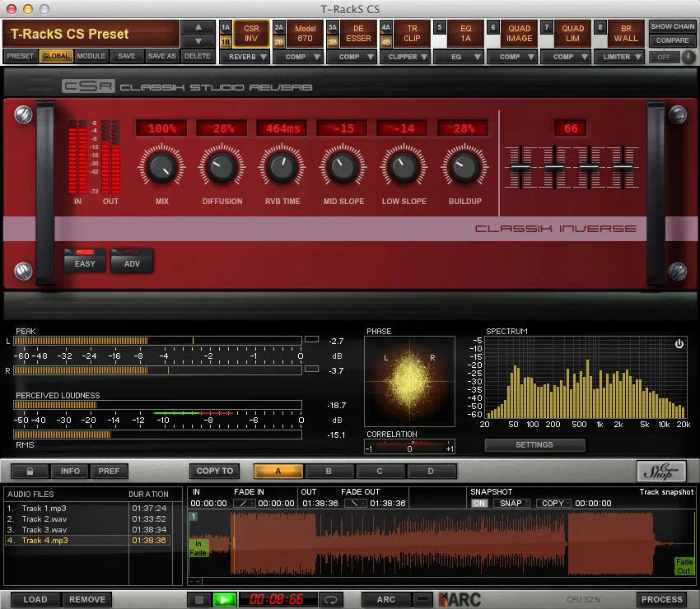The height and width of the screenshot is (609, 700).
Task: Select the CSR INV module slot
Action: coord(251,33)
